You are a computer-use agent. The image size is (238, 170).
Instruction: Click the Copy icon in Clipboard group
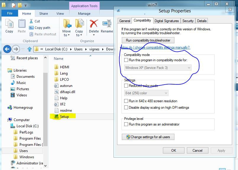pyautogui.click(x=9, y=24)
